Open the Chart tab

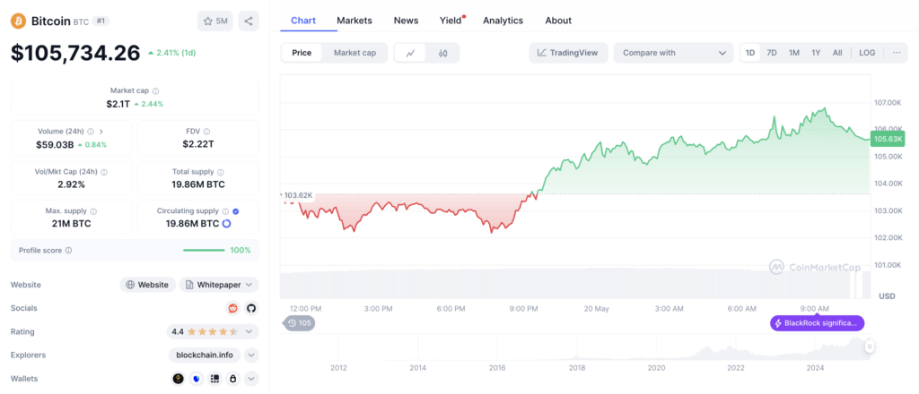[303, 21]
